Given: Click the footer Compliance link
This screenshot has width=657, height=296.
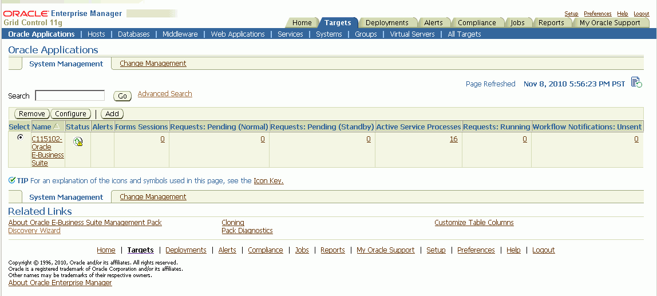Looking at the screenshot, I should (266, 250).
